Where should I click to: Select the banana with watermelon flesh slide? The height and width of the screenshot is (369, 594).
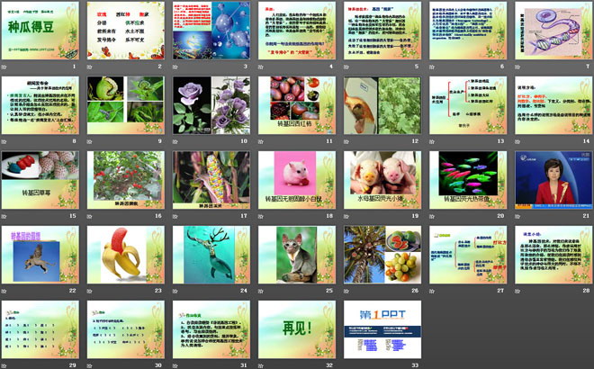(126, 255)
